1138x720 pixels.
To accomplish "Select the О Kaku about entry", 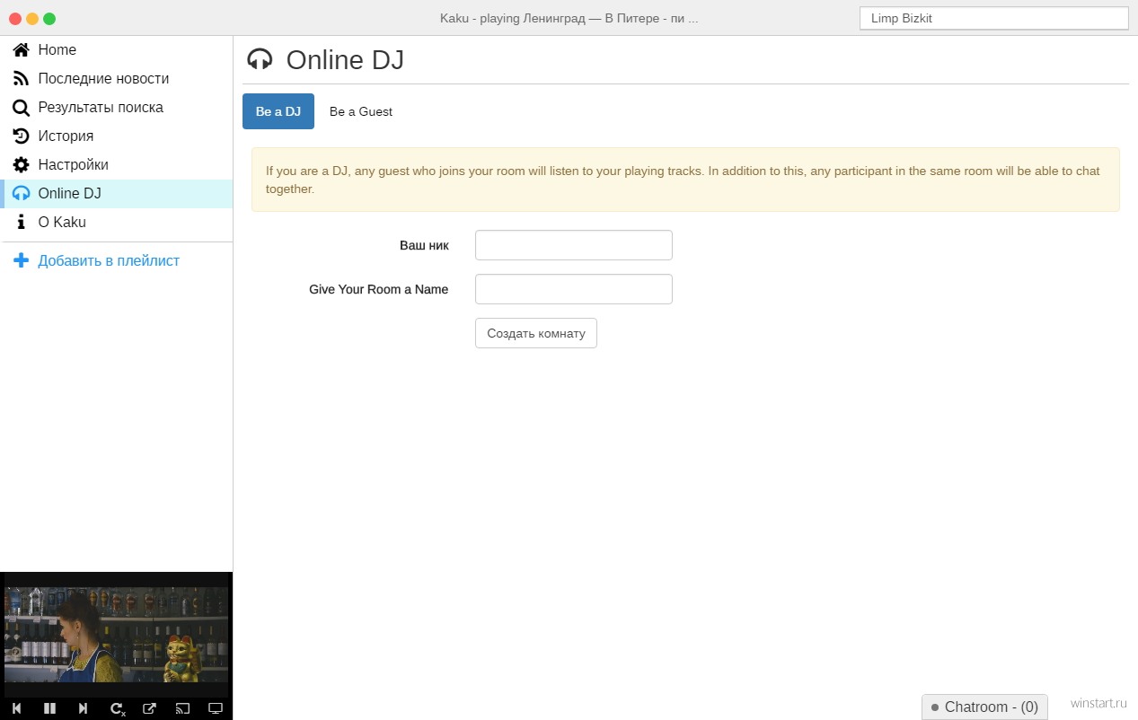I will (61, 223).
